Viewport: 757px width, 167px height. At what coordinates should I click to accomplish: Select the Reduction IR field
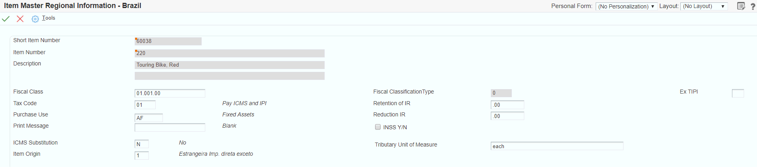(507, 116)
